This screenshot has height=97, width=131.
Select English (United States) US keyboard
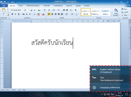coord(110,71)
